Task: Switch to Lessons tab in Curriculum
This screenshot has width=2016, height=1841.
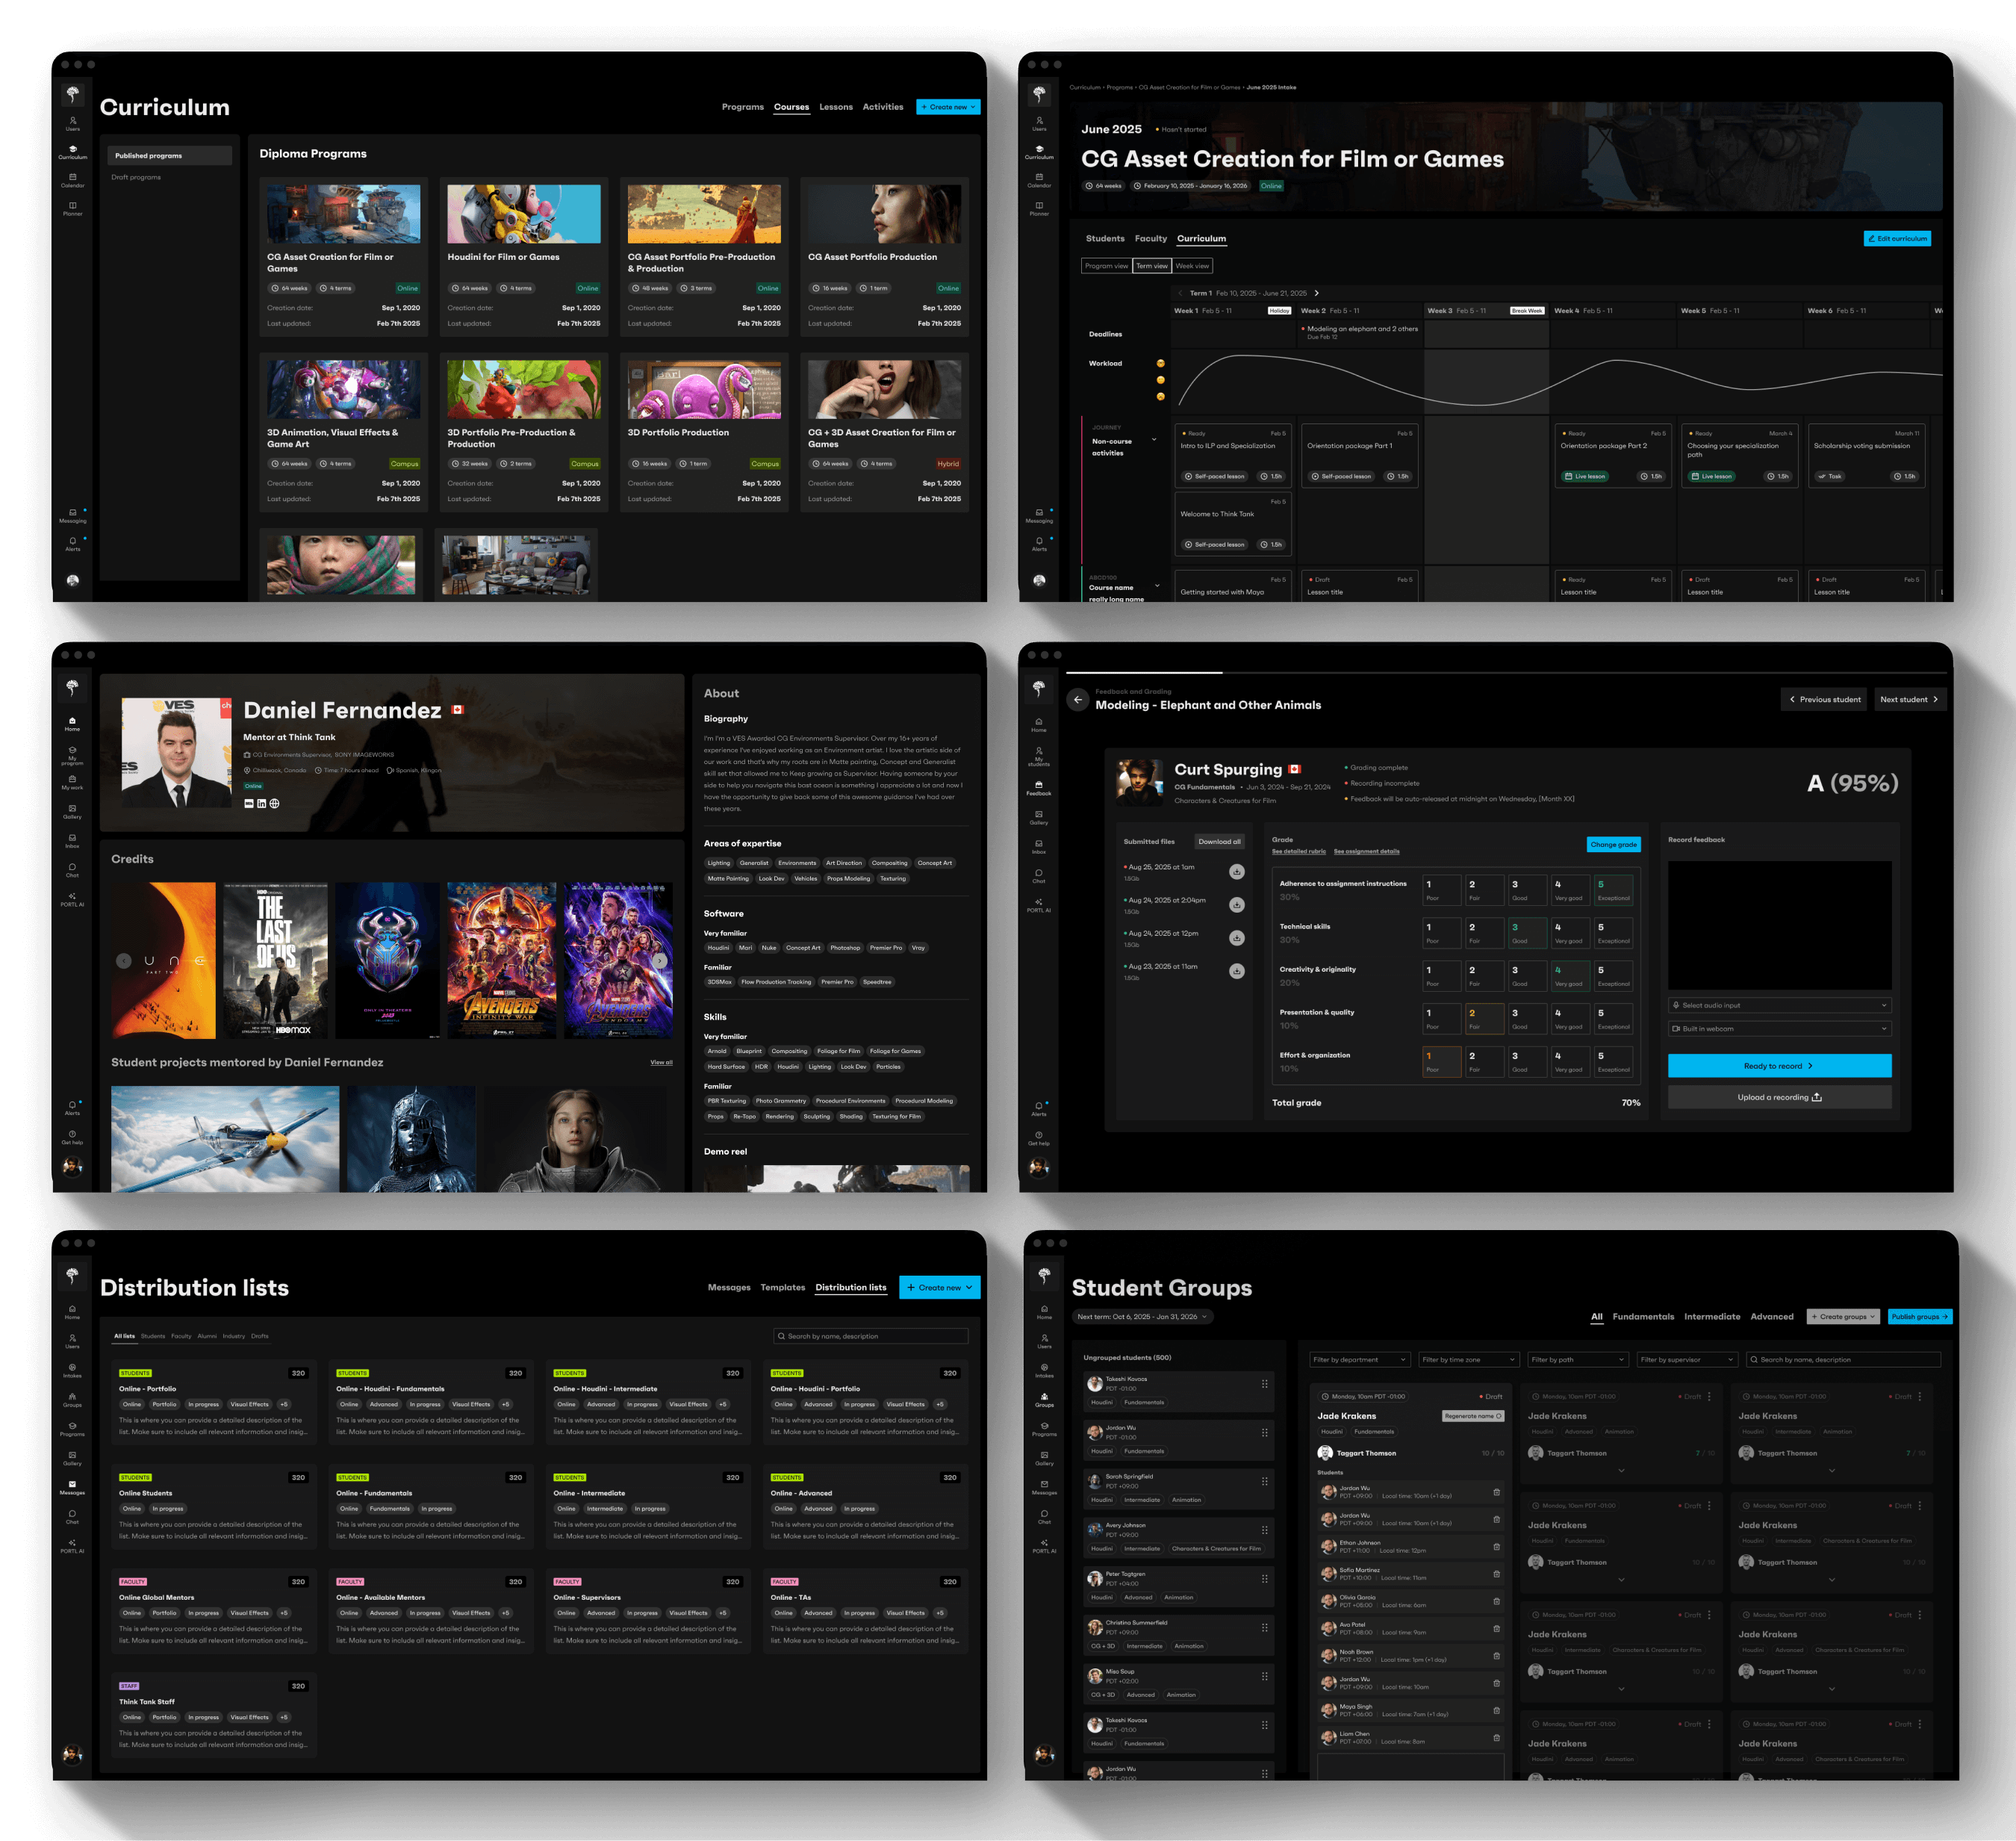Action: click(x=835, y=107)
